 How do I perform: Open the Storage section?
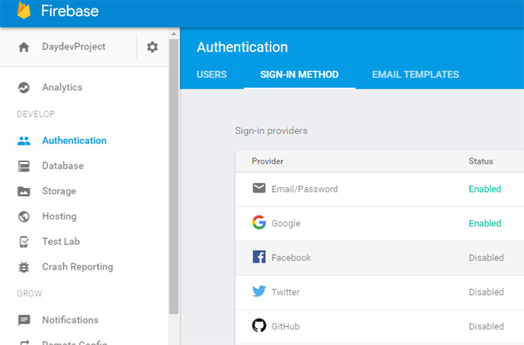[x=59, y=191]
